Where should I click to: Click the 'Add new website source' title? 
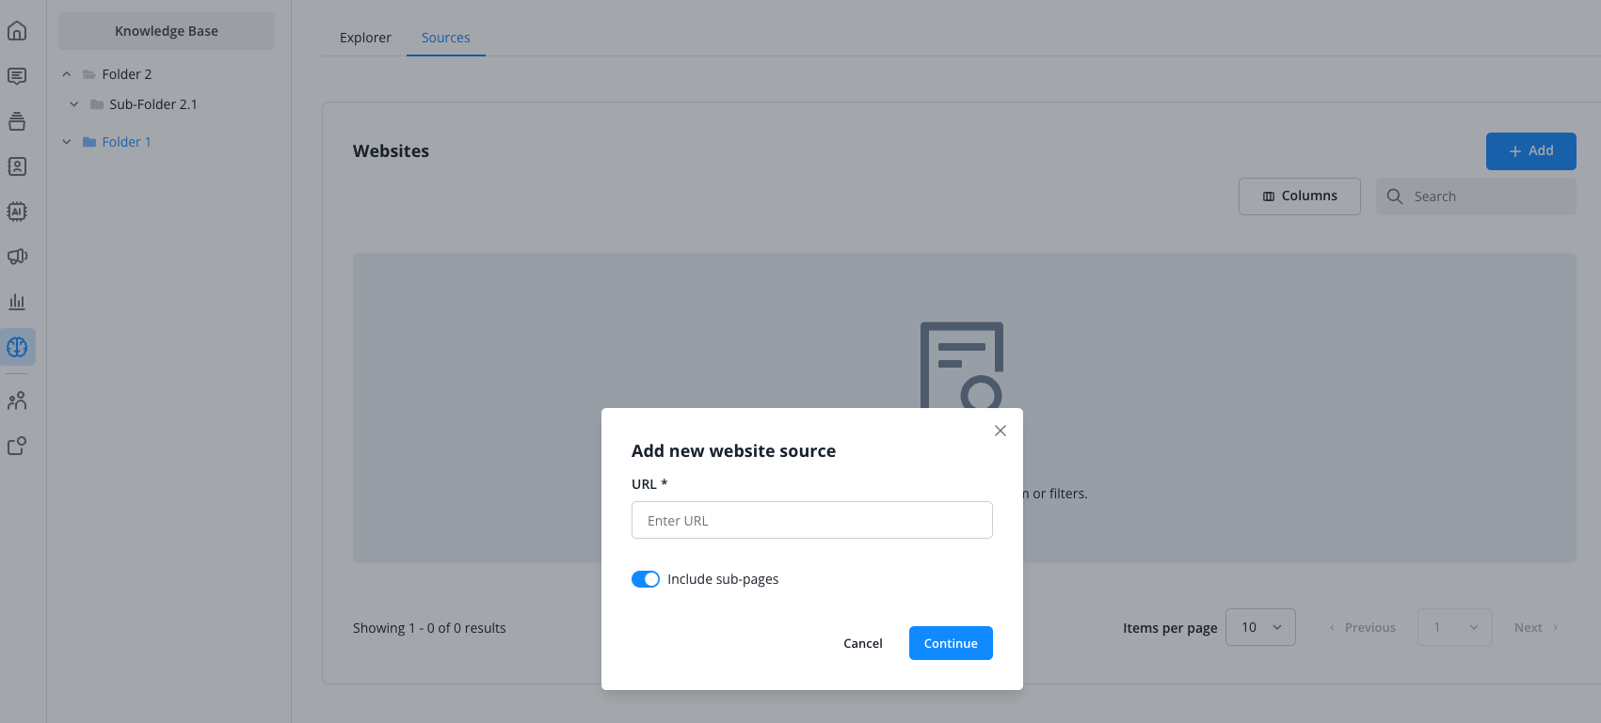(x=733, y=451)
